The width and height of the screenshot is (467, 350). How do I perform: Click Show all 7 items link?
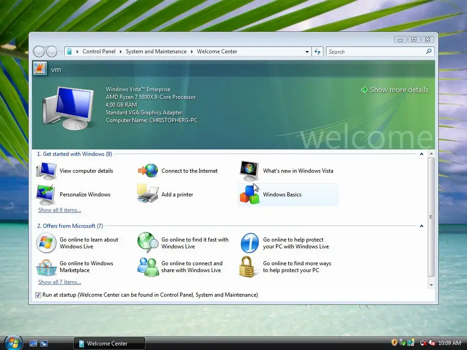[x=60, y=282]
